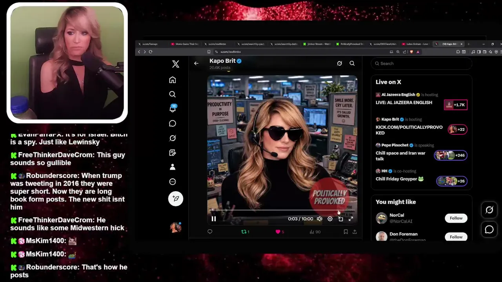The height and width of the screenshot is (282, 502).
Task: Switch to PoliticallyProvoked Stream tab
Action: tap(350, 44)
